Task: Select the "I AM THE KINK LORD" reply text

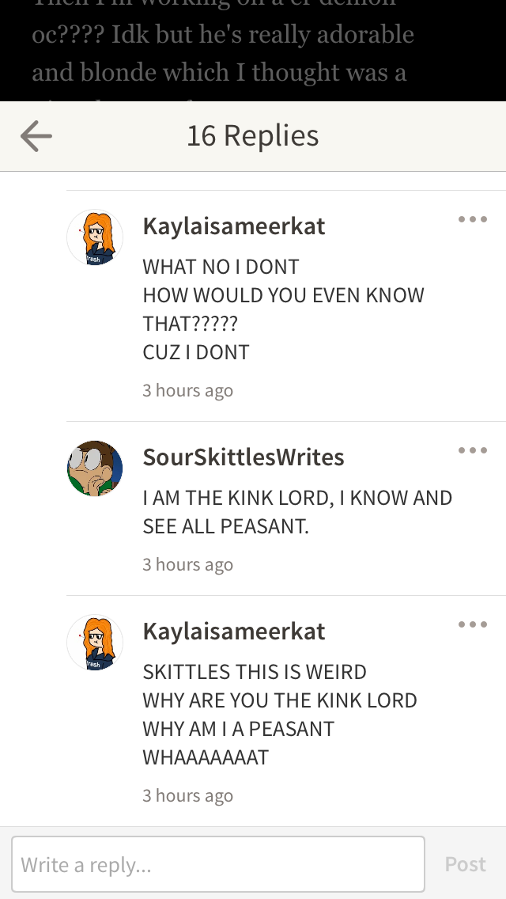Action: (297, 498)
